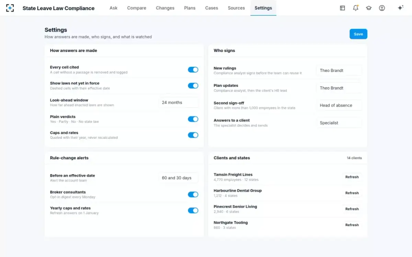
Task: Click the How answers are made heading
Action: tap(73, 50)
